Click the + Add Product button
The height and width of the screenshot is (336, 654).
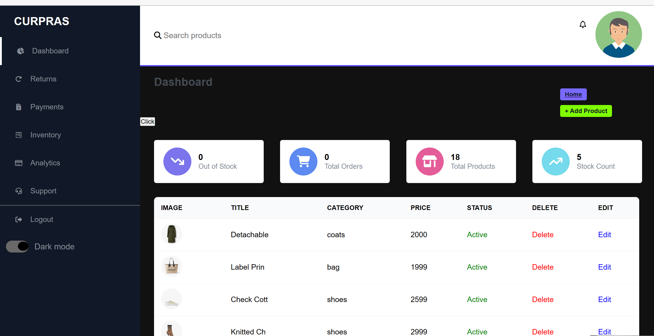pos(586,111)
